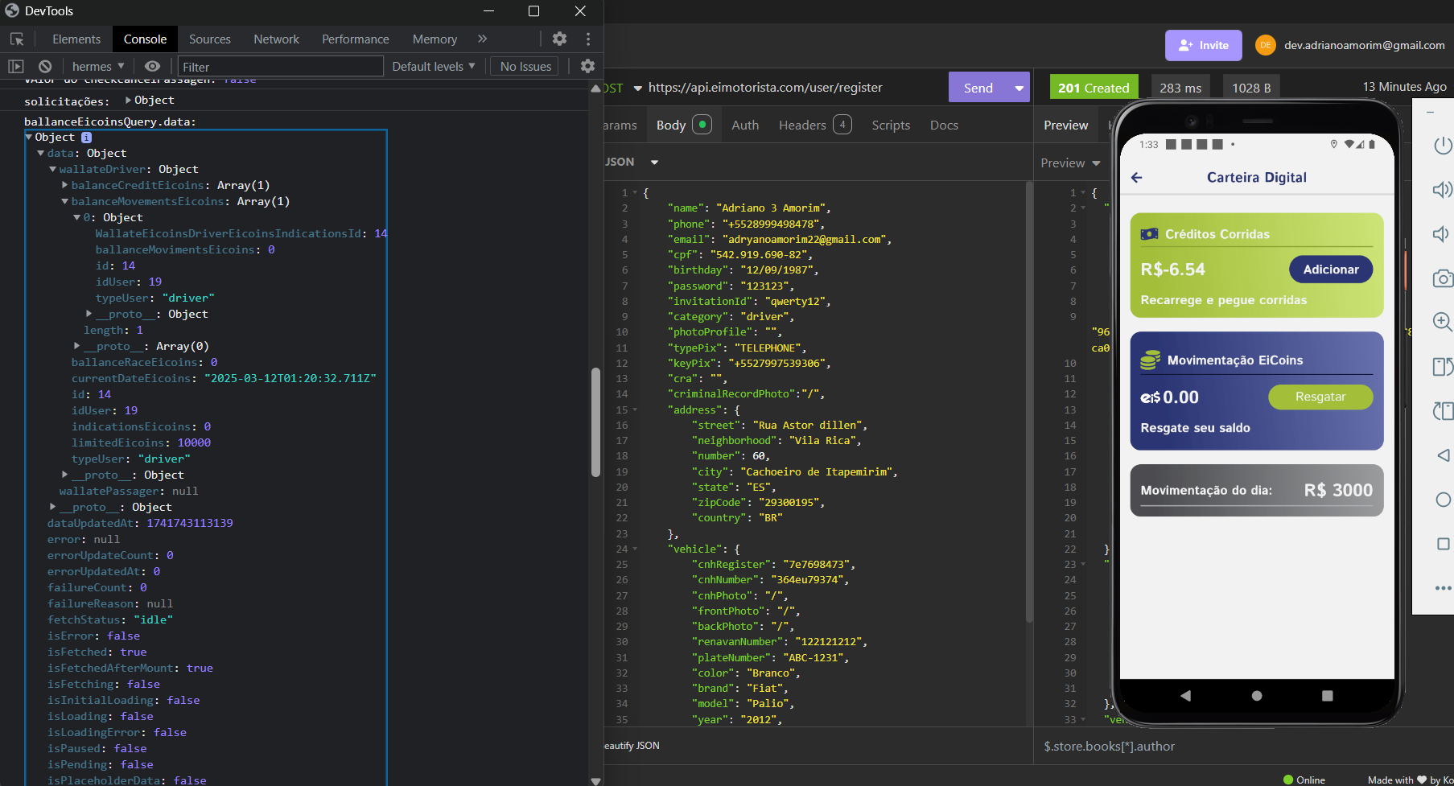
Task: Click the Resgatar button for EiCoins
Action: (1320, 397)
